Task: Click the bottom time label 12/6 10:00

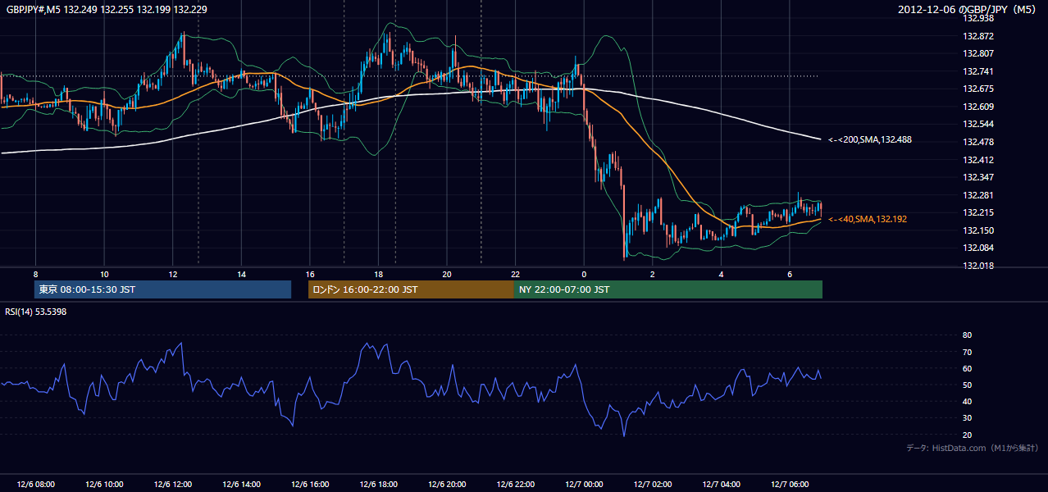Action: [104, 485]
